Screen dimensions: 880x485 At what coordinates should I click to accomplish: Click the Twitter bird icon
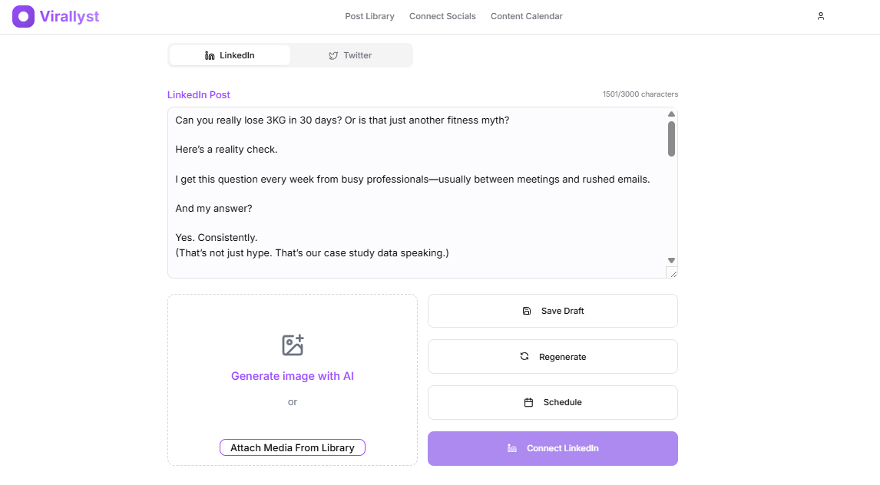333,55
